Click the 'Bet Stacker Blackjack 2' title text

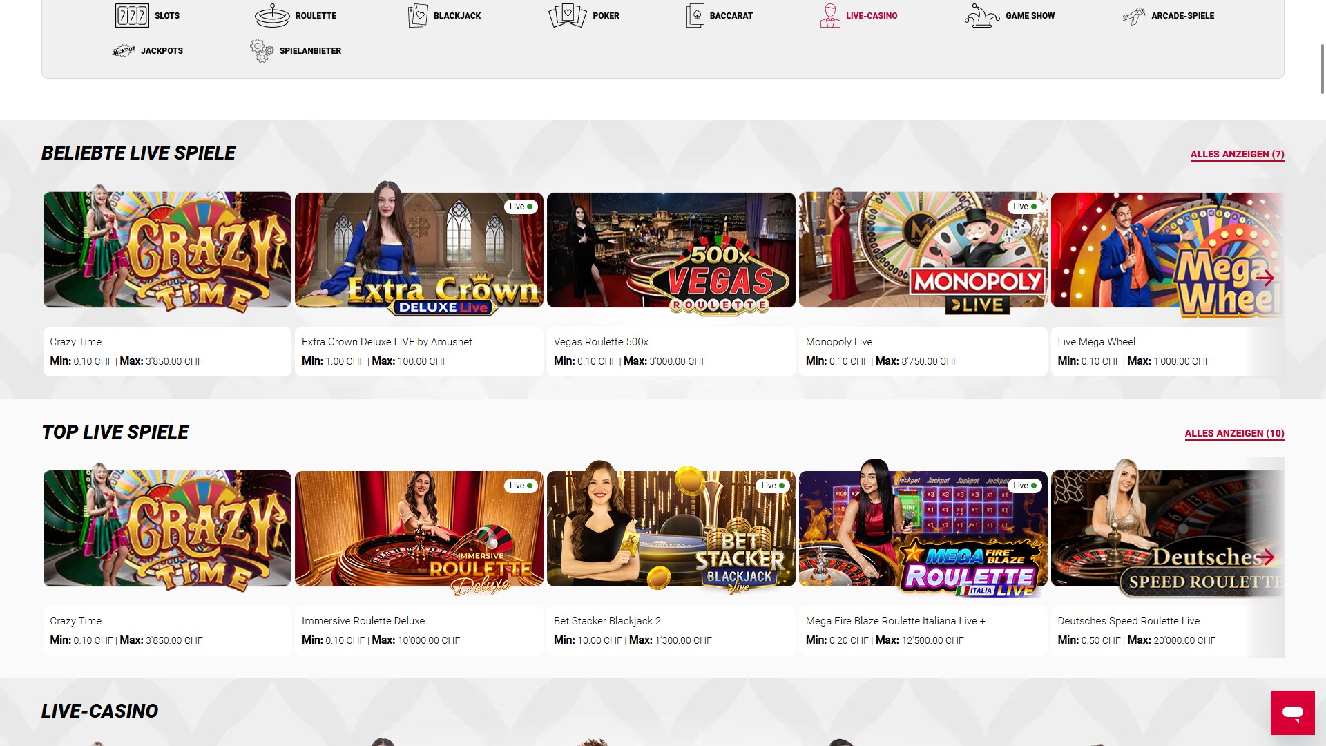click(607, 621)
